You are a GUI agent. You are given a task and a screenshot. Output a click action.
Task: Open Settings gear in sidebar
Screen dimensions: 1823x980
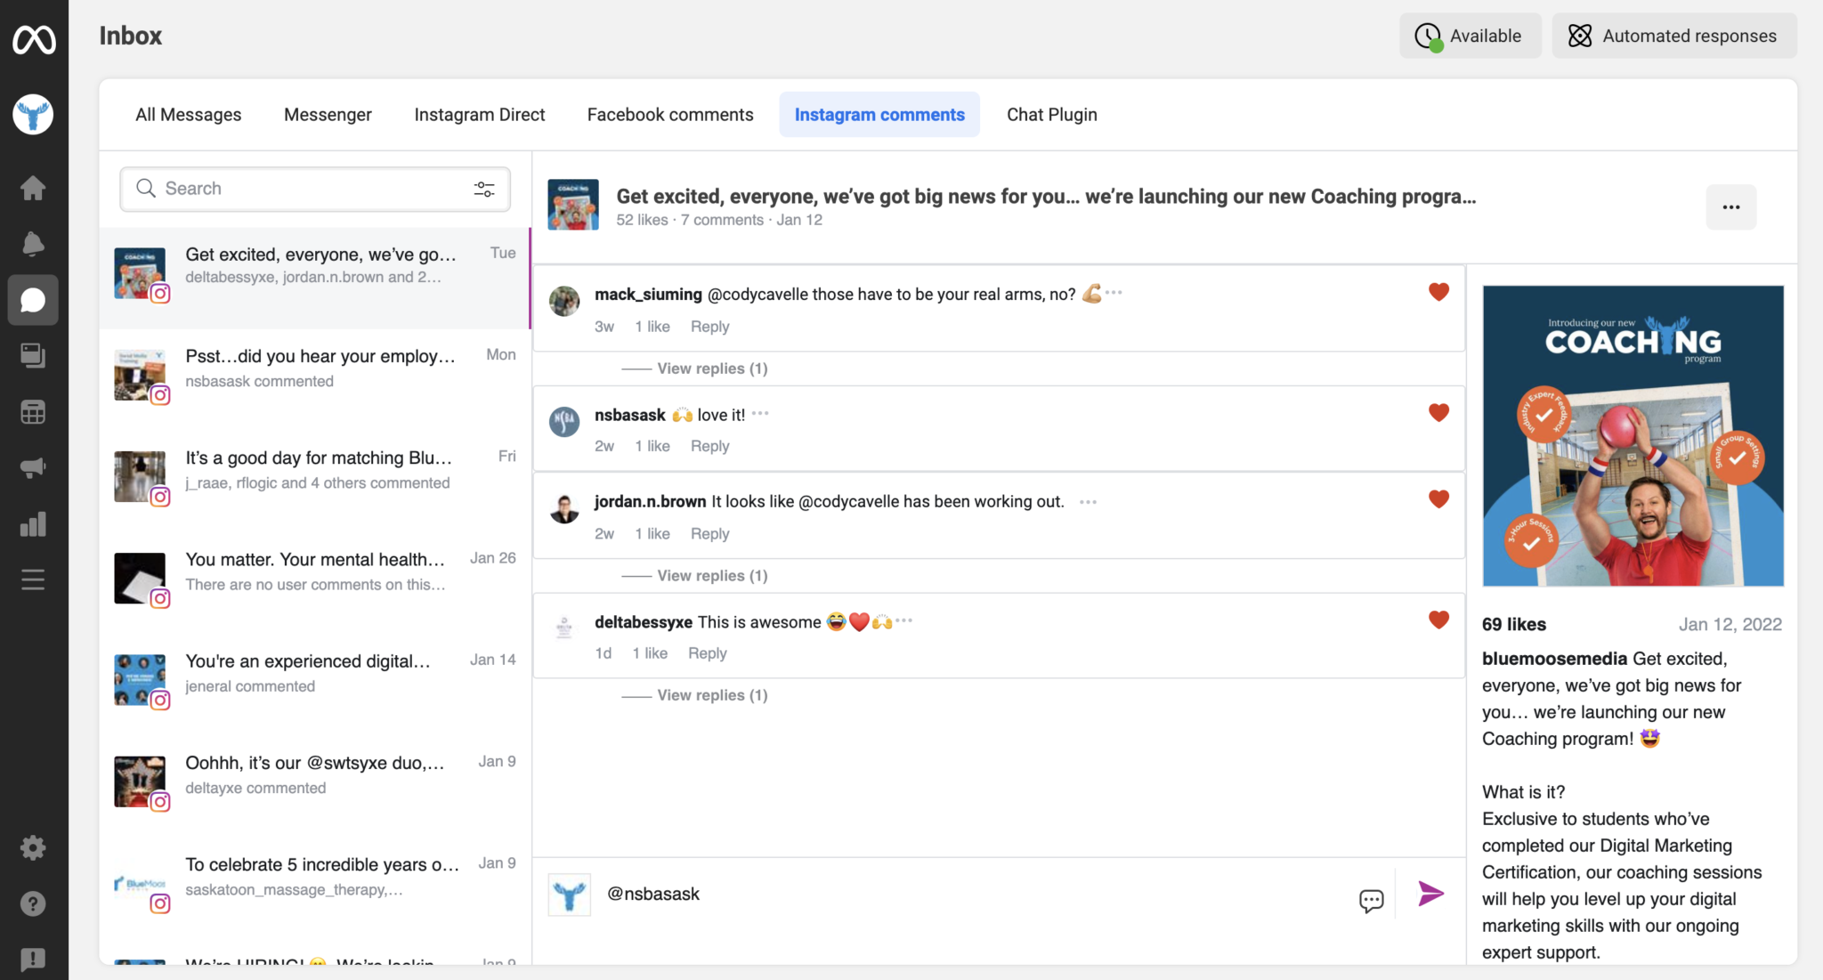click(x=33, y=847)
